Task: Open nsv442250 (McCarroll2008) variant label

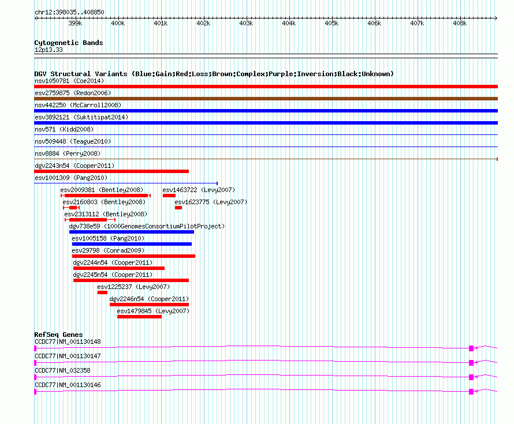Action: click(78, 105)
